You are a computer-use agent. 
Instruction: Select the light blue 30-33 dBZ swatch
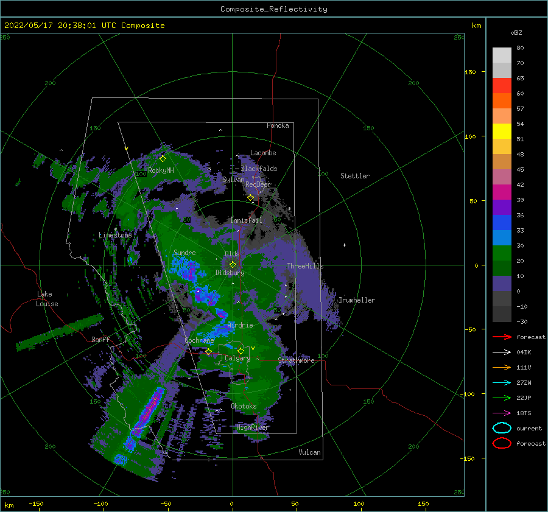pyautogui.click(x=502, y=237)
